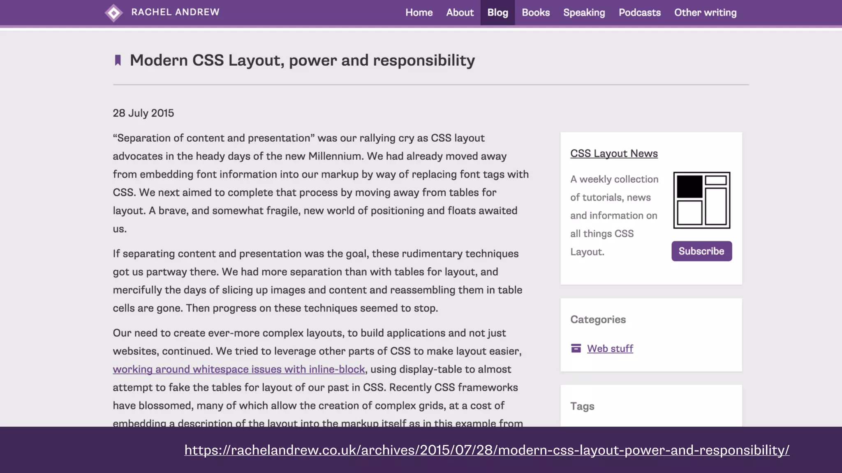
Task: Navigate to the Speaking page
Action: [584, 13]
